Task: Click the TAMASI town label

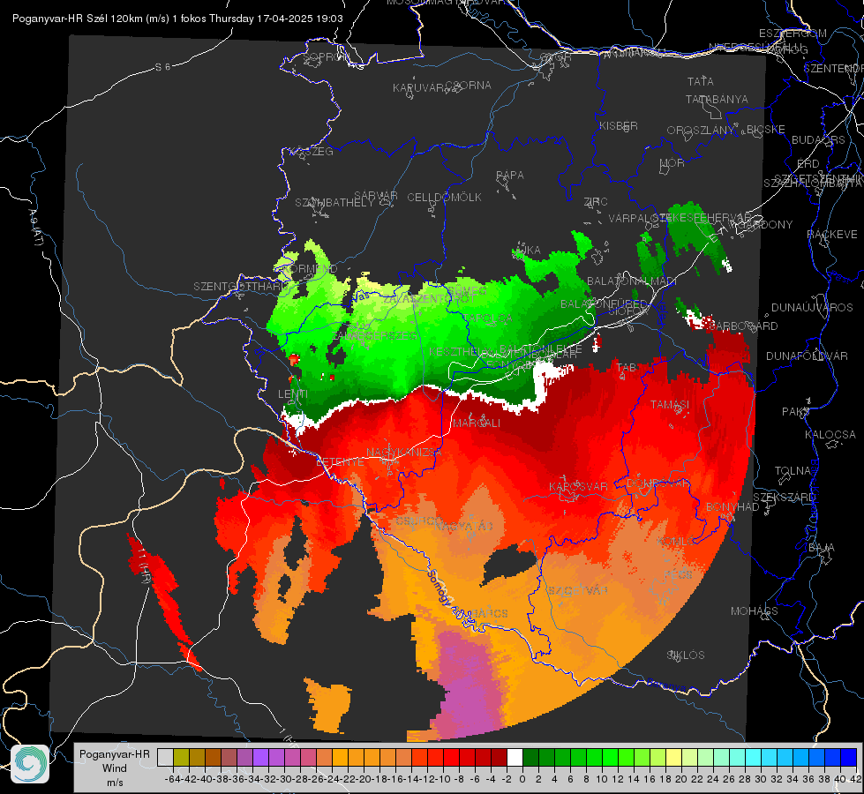Action: click(x=670, y=405)
